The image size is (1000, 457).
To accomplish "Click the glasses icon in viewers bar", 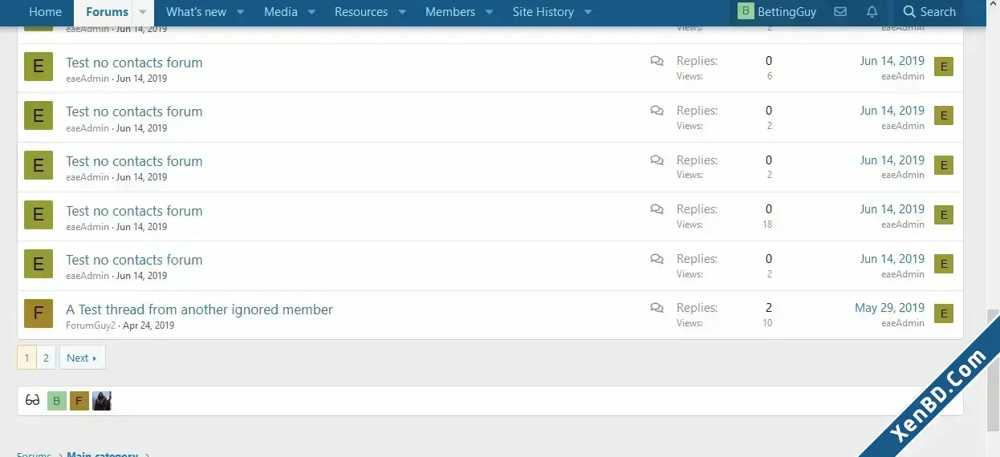I will pos(33,401).
